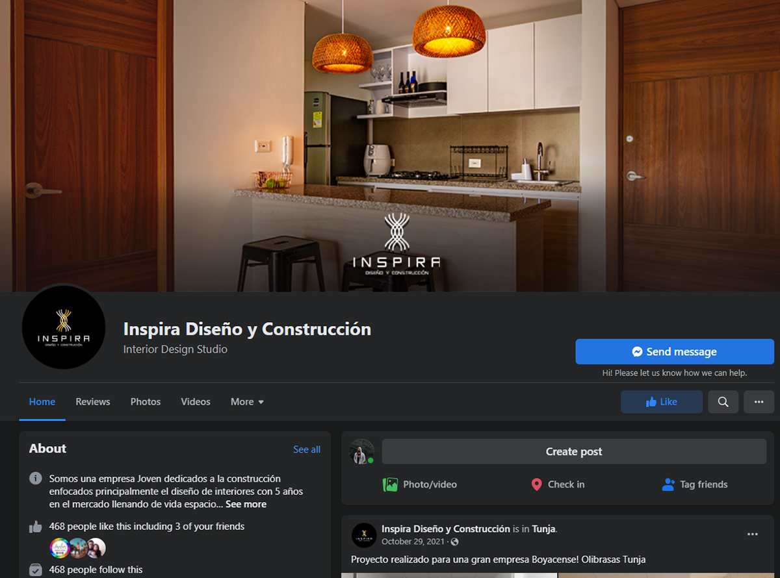Expand the More dropdown tab
Viewport: 780px width, 578px height.
pos(247,402)
